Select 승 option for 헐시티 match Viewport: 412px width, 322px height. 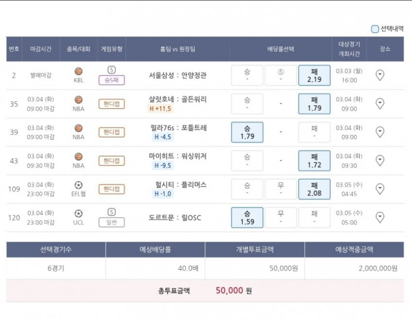pyautogui.click(x=247, y=189)
